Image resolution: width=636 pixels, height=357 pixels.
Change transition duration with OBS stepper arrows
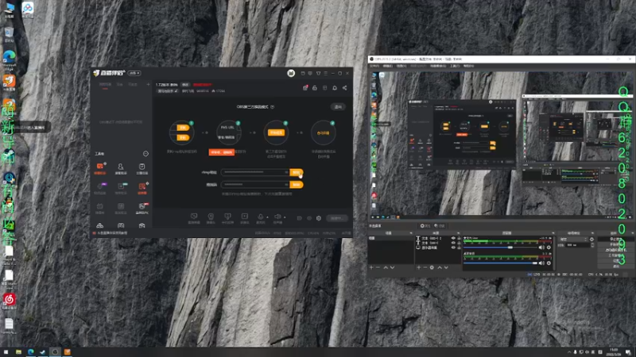pos(592,245)
